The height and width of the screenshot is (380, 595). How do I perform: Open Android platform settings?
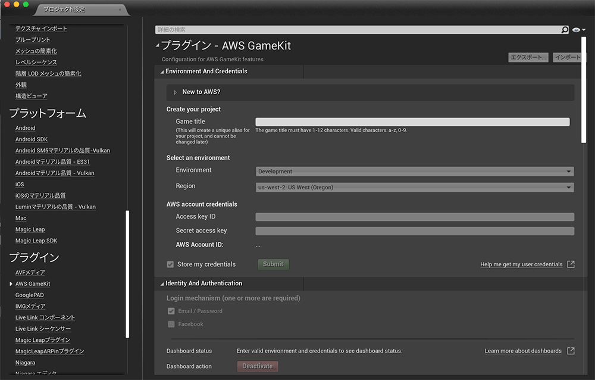coord(25,128)
